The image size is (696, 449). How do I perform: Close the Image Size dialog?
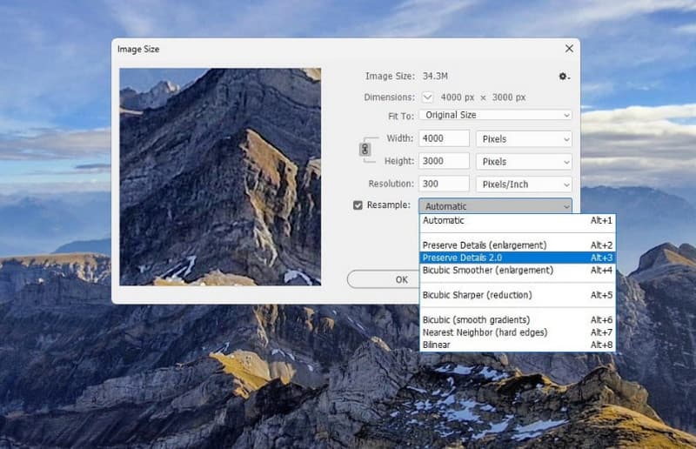(x=569, y=49)
